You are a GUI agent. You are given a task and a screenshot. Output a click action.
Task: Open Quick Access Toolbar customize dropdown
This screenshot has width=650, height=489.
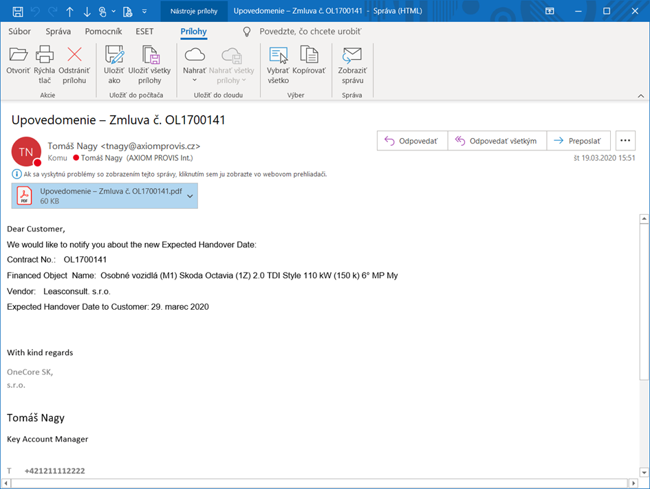pos(144,12)
